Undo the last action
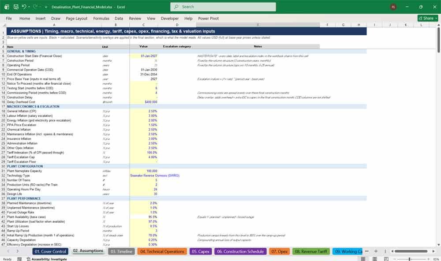Screen dimensions: 441x261 pyautogui.click(x=24, y=7)
